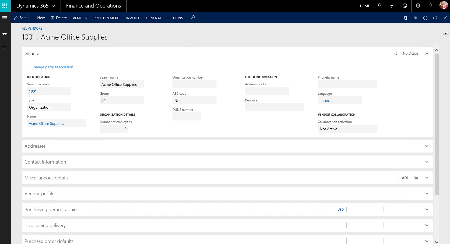Open the GENERAL action tab

[154, 18]
